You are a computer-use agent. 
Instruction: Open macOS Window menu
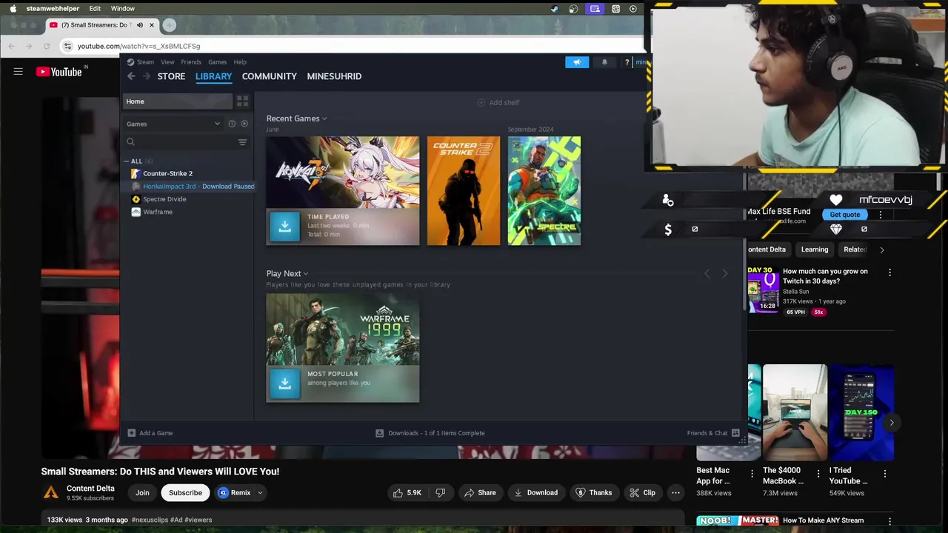click(x=123, y=9)
